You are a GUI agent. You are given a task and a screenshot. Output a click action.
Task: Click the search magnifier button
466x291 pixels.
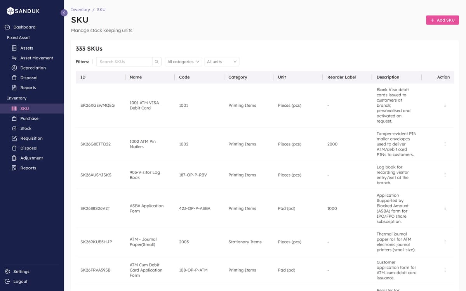coord(157,62)
